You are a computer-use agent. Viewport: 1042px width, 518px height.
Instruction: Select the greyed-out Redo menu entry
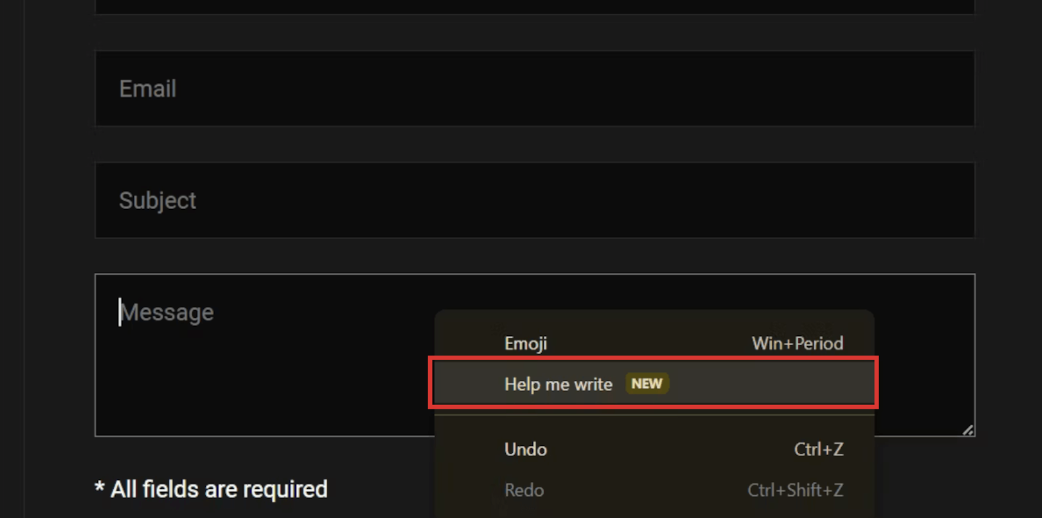click(x=654, y=490)
